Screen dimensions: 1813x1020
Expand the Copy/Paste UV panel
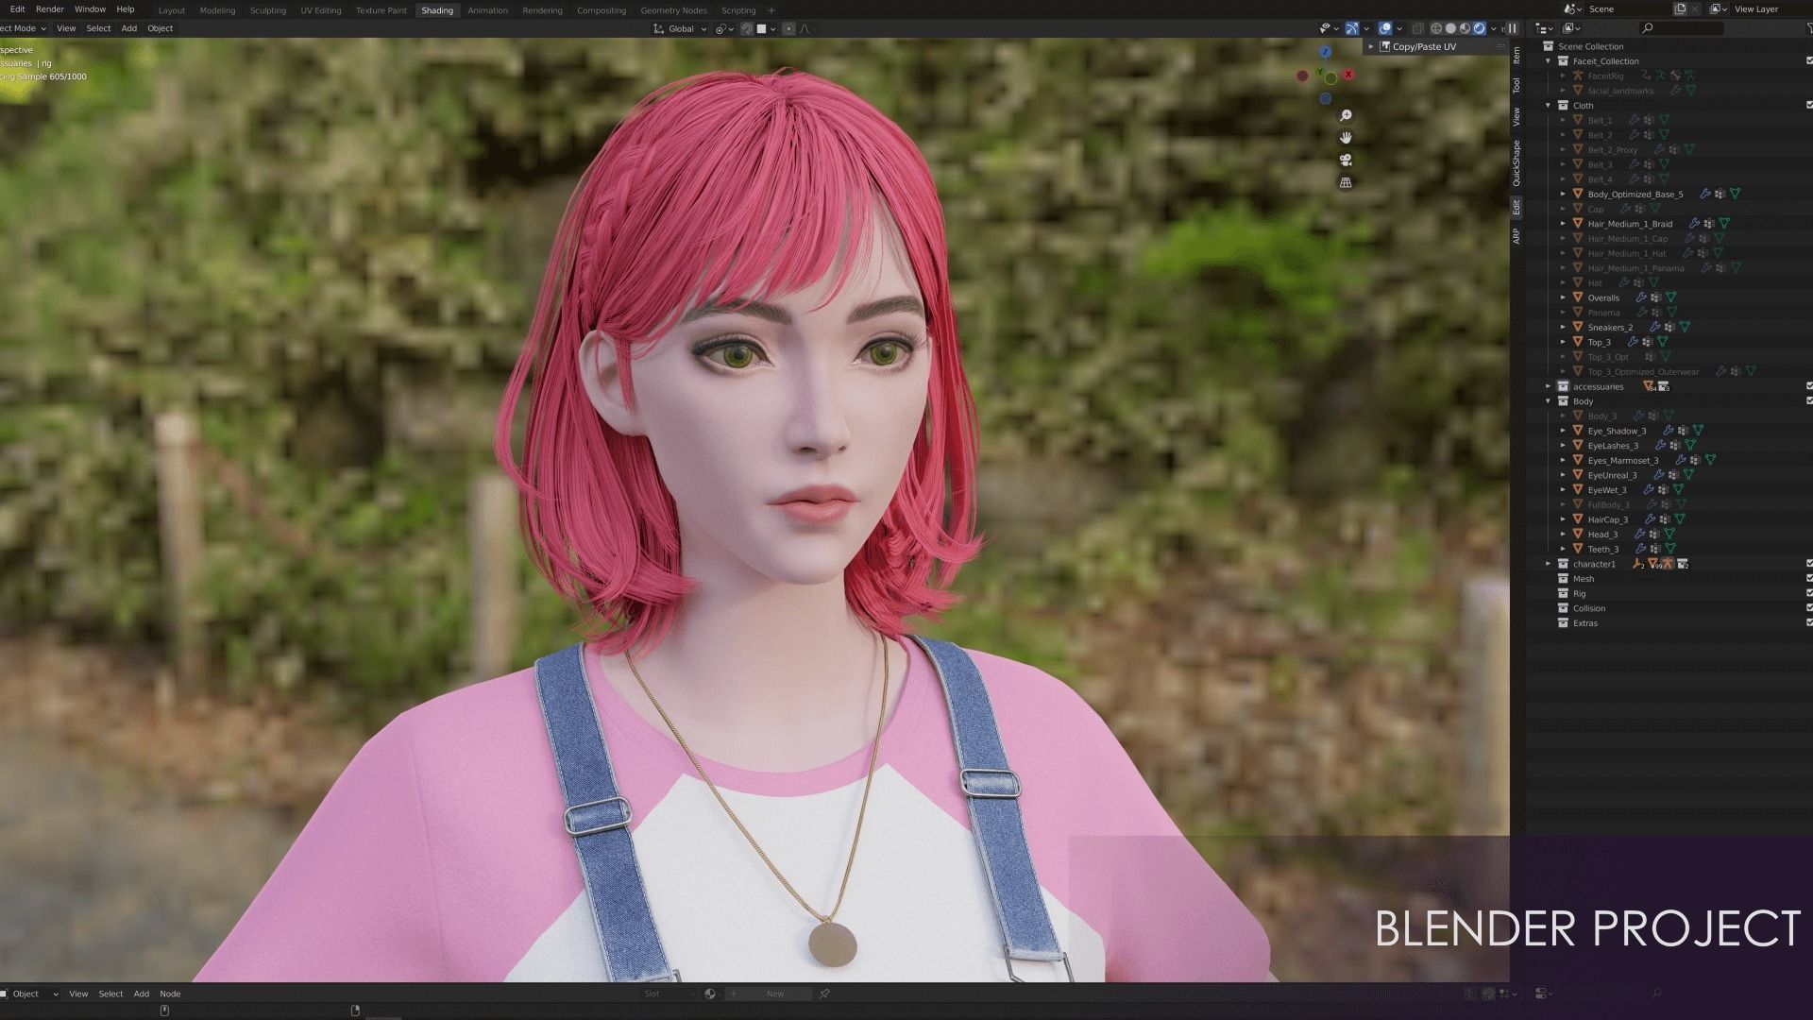click(x=1371, y=47)
